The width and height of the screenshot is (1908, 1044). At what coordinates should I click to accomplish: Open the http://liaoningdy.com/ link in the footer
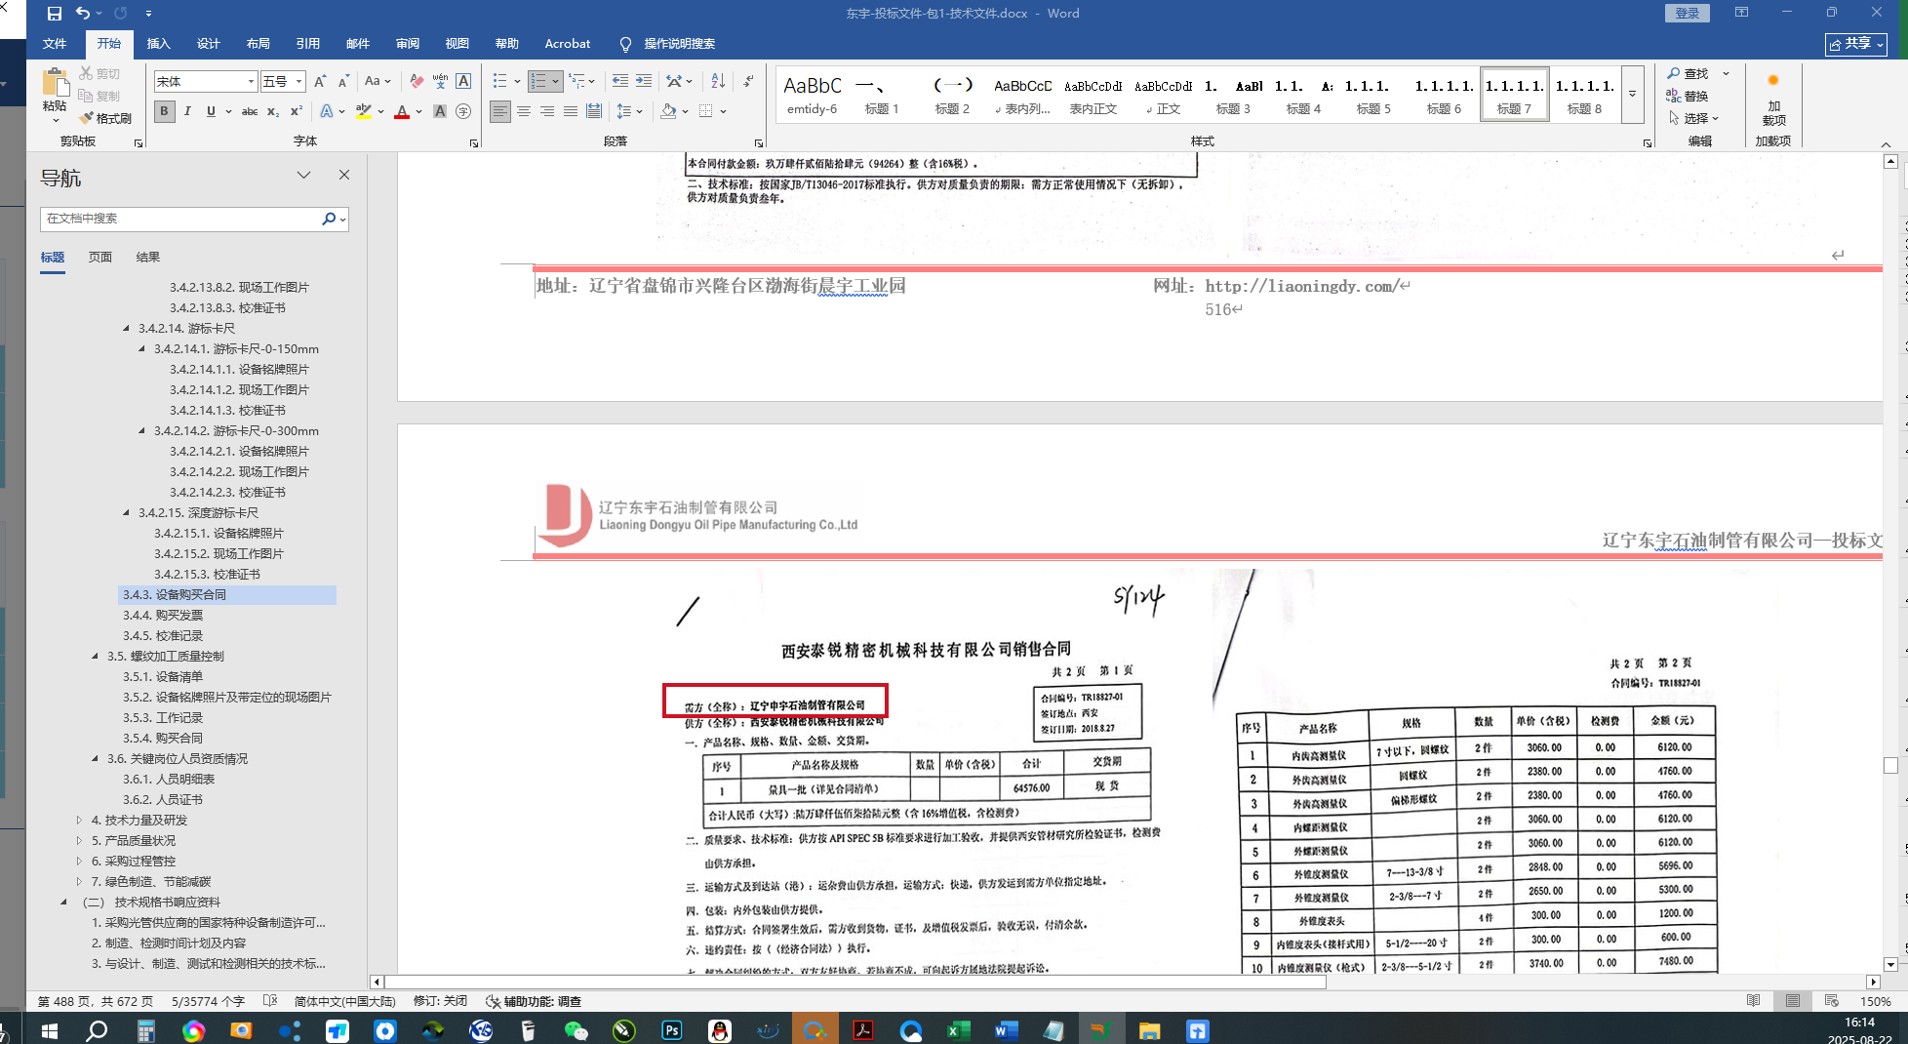click(1301, 286)
